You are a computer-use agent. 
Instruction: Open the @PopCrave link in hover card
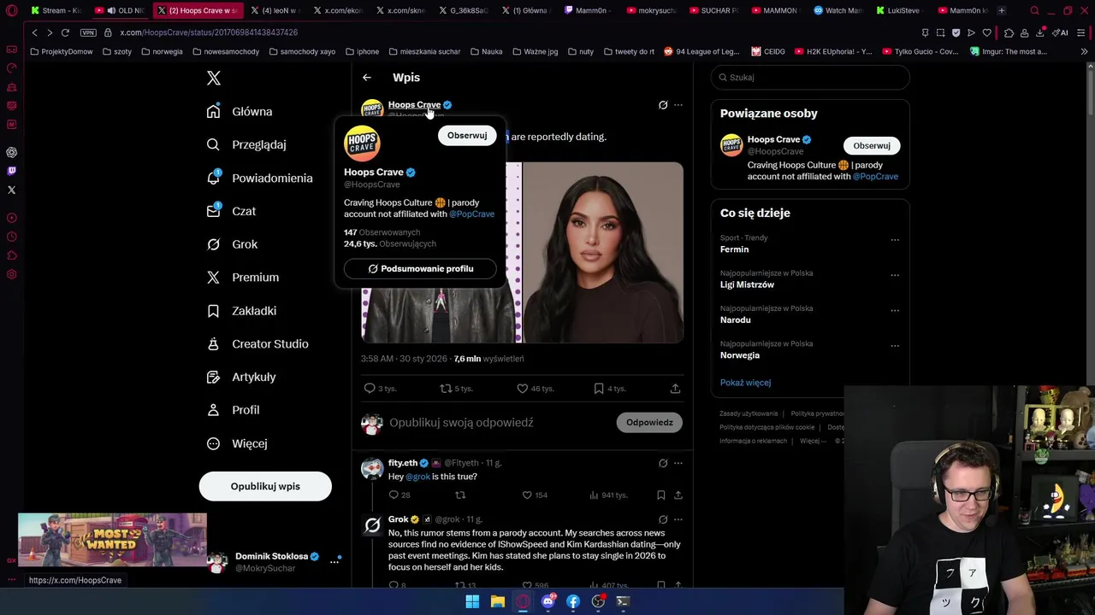click(x=471, y=214)
